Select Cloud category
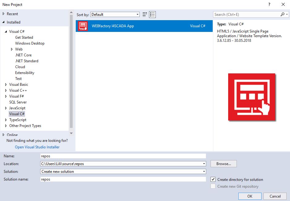Viewport: 290px width, 201px height. (x=20, y=67)
